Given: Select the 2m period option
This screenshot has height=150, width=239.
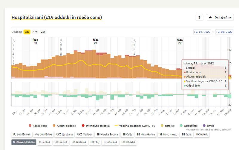Looking at the screenshot, I should [x=27, y=32].
